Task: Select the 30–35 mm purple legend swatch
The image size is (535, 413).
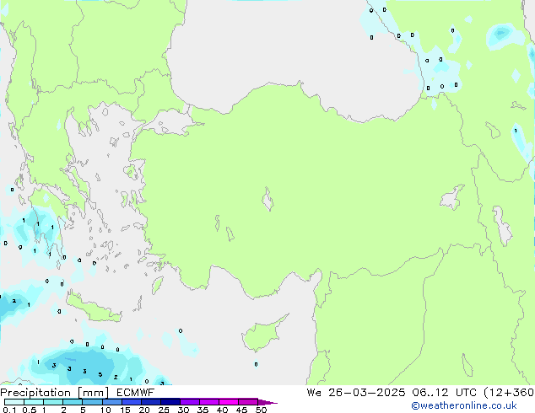Action: tap(190, 402)
